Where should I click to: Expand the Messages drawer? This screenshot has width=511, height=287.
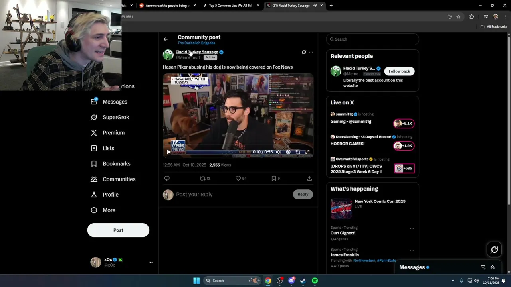tap(493, 267)
